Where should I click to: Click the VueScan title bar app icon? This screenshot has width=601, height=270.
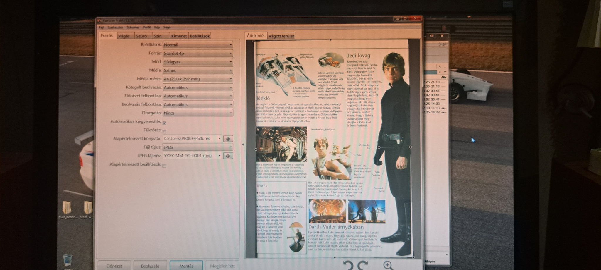click(x=99, y=20)
